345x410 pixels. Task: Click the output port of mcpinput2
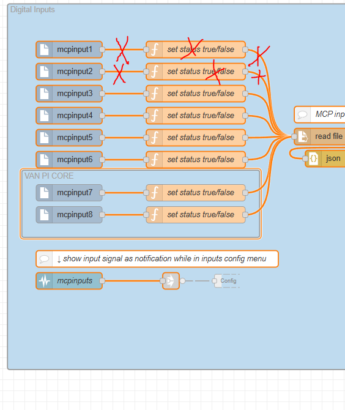click(102, 72)
